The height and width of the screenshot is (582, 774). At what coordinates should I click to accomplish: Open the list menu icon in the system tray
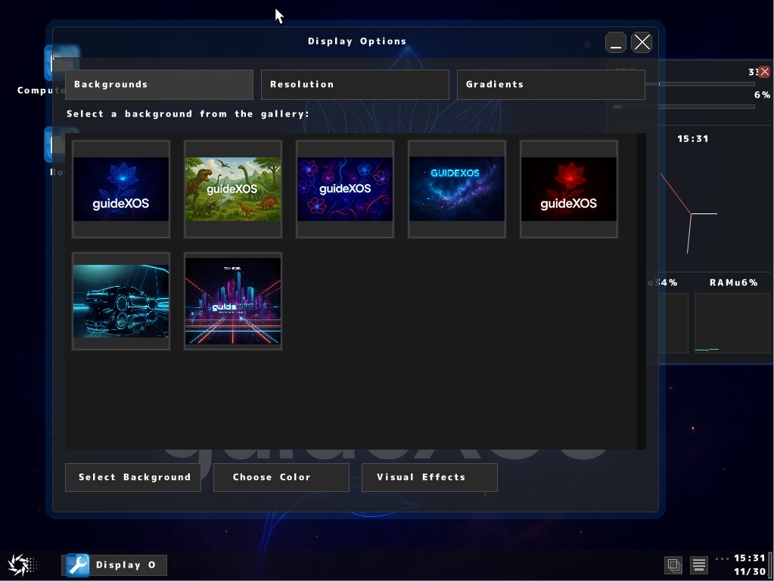tap(698, 565)
